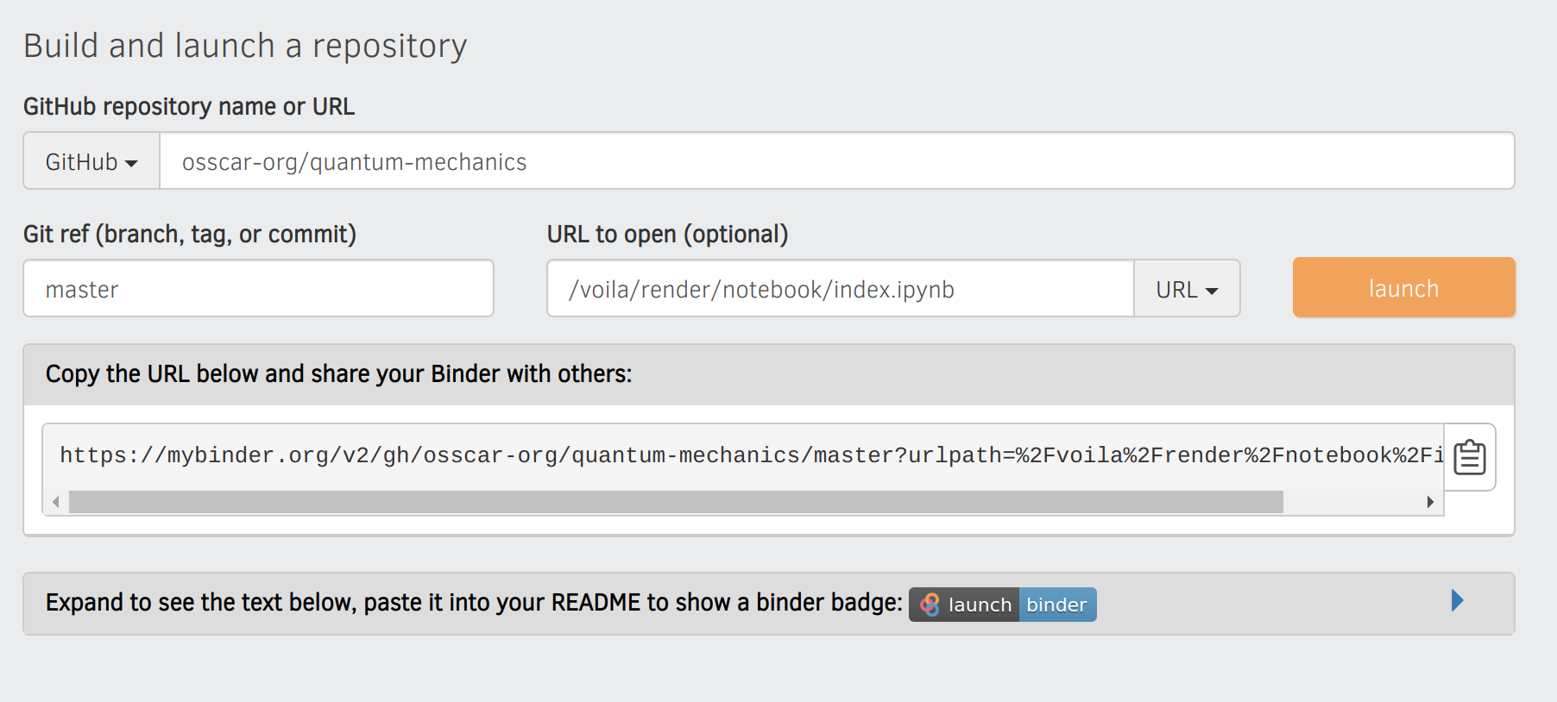This screenshot has height=702, width=1557.
Task: Click the "URL to open (optional)" label
Action: 667,234
